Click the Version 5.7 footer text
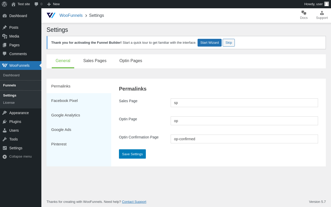Screen dimensions: 331x207 (317, 202)
